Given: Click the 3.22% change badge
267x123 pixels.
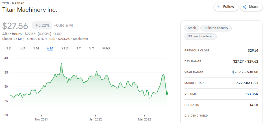Looking at the screenshot, I should tap(42, 26).
